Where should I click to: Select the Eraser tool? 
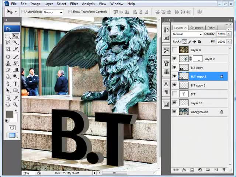(x=8, y=70)
